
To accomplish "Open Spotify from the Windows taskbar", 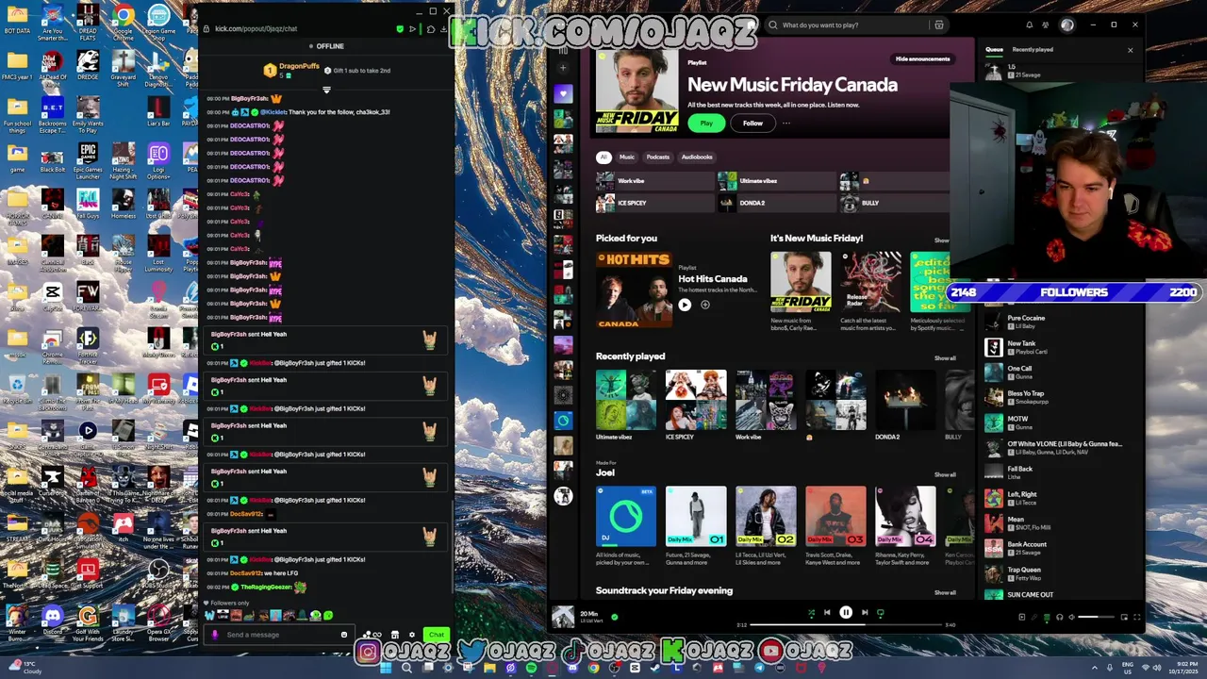I will point(531,669).
